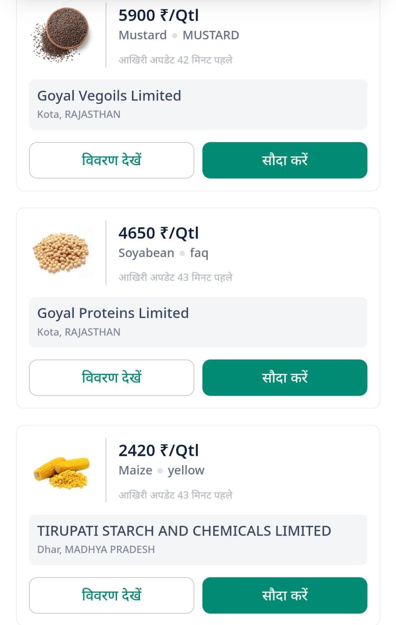Image resolution: width=396 pixels, height=625 pixels.
Task: Make a deal on the 2420 ₹/Qtl maize
Action: (285, 595)
